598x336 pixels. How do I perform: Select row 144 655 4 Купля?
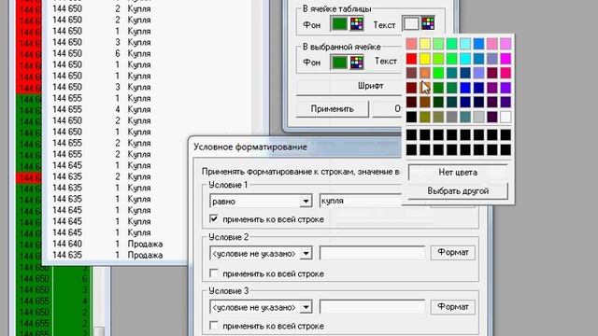coord(149,109)
